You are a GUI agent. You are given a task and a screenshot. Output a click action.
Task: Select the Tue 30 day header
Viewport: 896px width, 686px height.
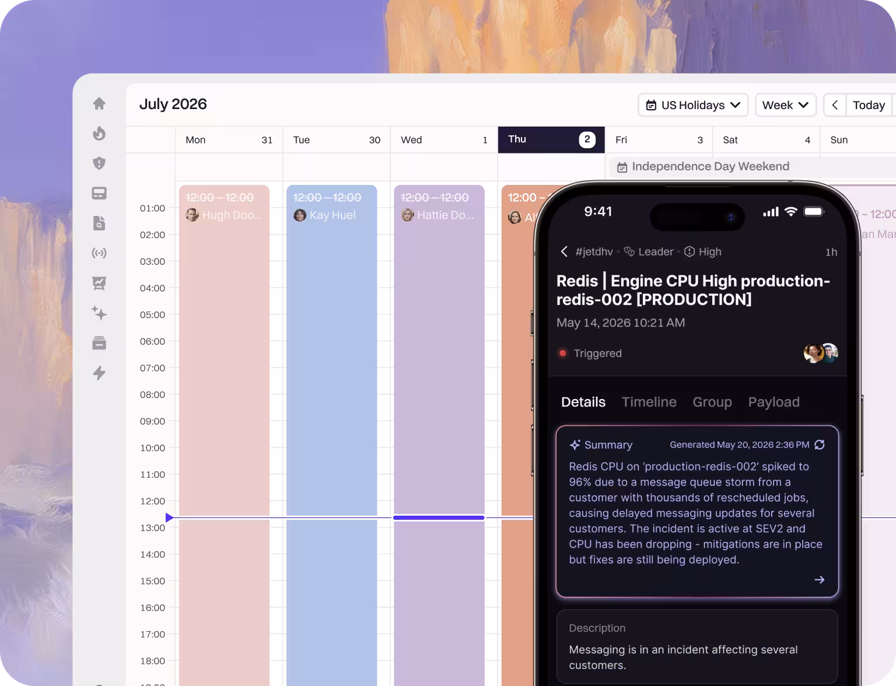pos(337,140)
